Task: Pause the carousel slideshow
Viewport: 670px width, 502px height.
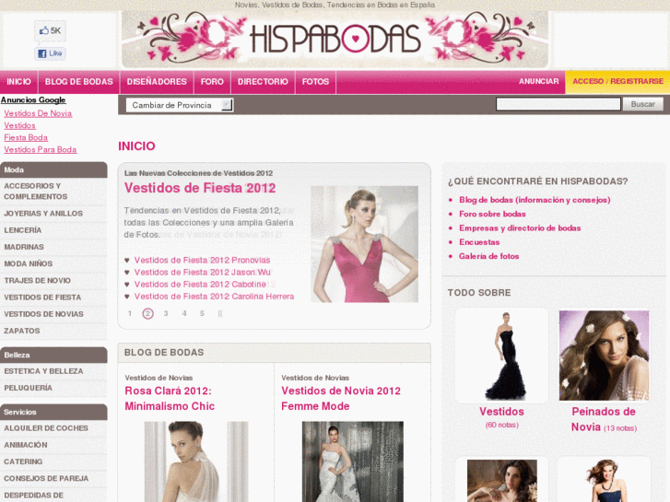Action: coord(220,313)
